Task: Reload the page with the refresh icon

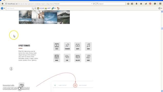Action: point(94,4)
